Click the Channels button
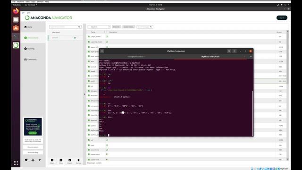 point(117,27)
